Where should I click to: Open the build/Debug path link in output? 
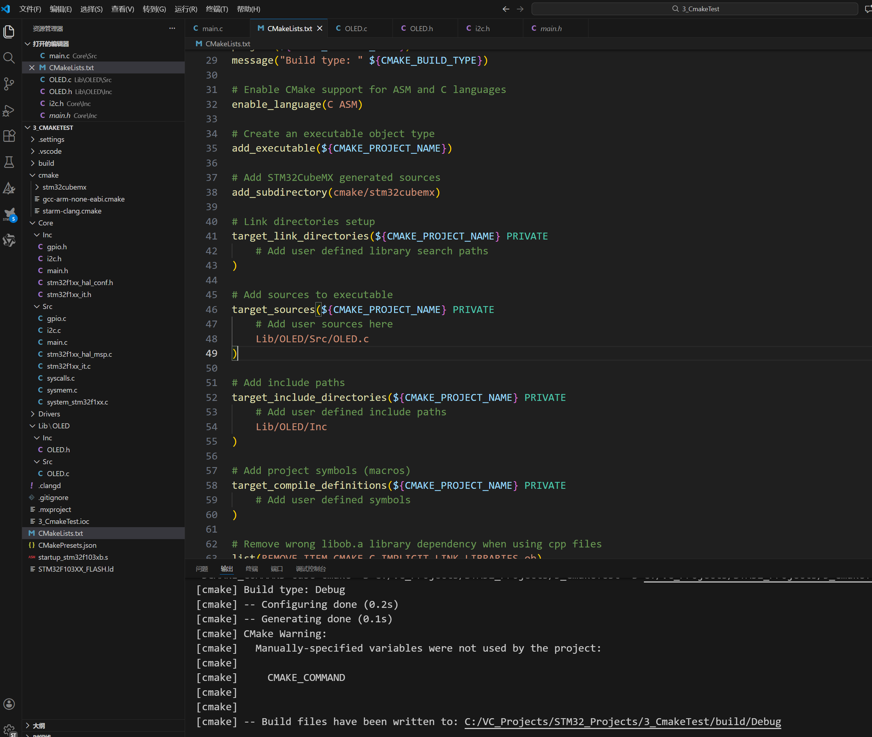pos(623,721)
